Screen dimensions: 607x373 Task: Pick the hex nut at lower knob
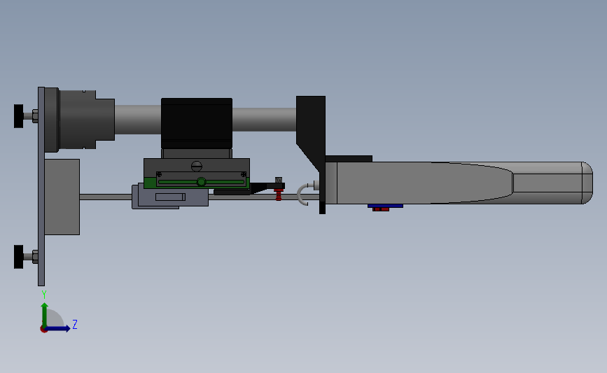[35, 257]
